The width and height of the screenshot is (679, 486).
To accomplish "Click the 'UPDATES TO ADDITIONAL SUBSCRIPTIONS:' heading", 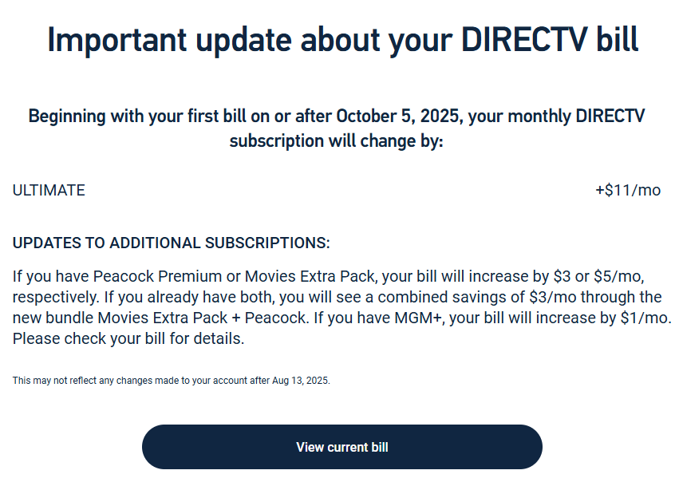I will 171,243.
